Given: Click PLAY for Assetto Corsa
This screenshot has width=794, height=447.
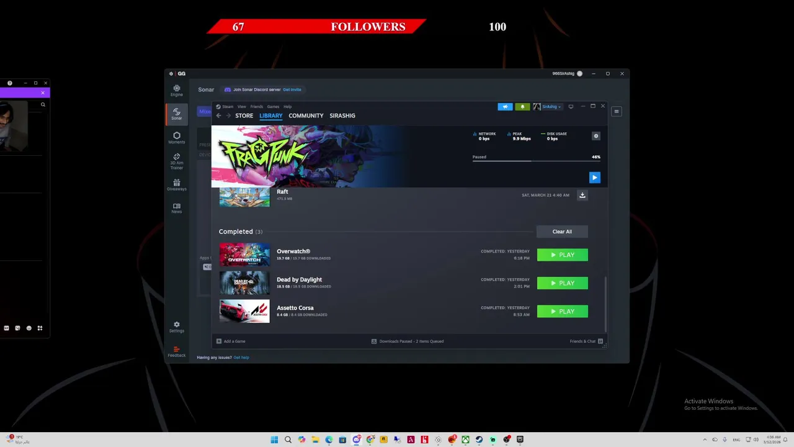Looking at the screenshot, I should tap(562, 312).
